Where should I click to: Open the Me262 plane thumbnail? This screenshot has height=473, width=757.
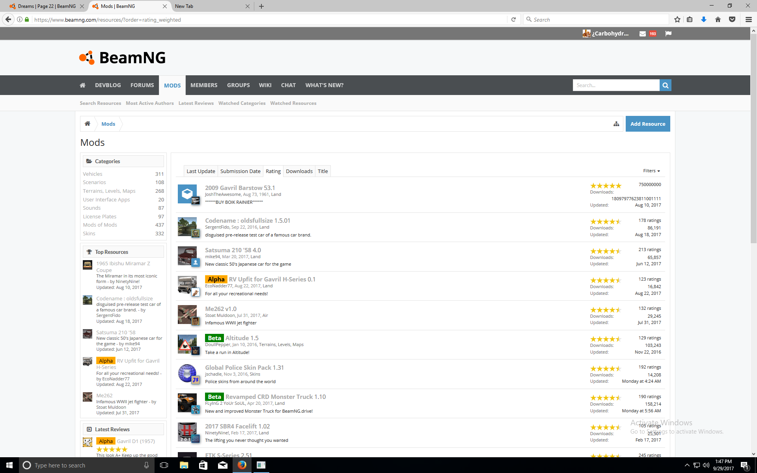[x=187, y=315]
